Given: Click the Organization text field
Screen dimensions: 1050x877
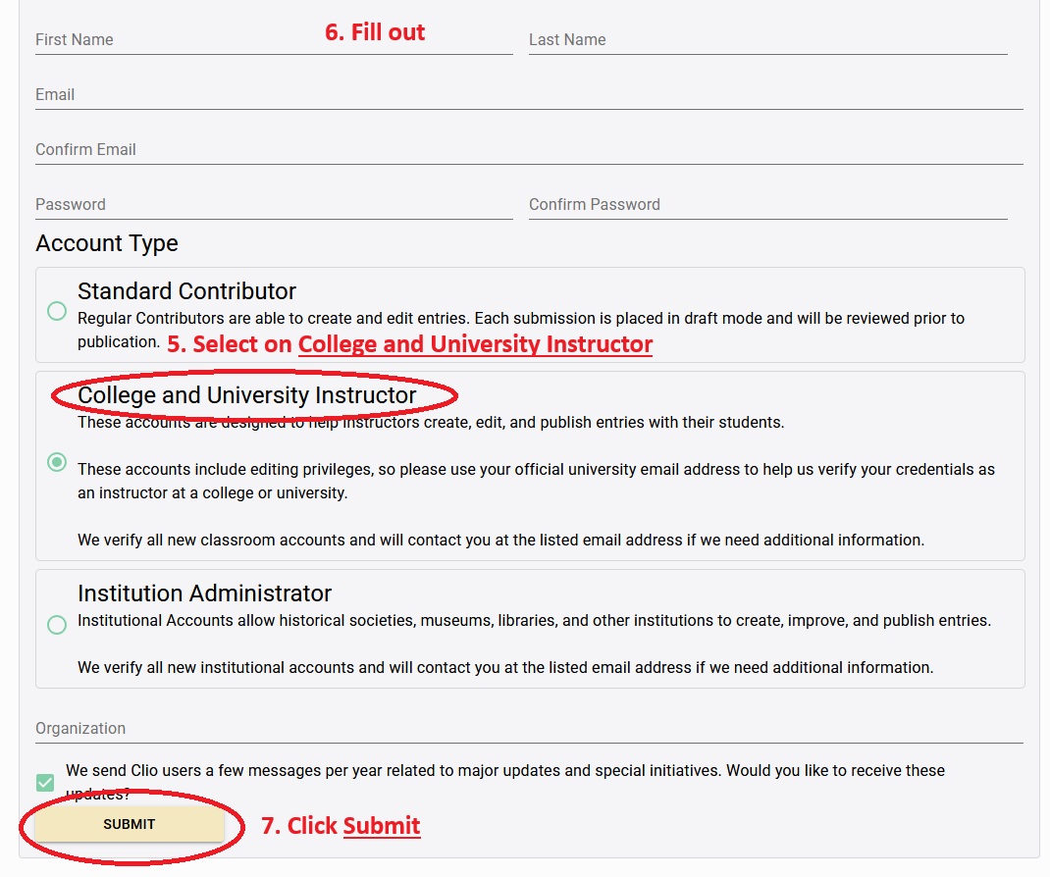Looking at the screenshot, I should [529, 729].
